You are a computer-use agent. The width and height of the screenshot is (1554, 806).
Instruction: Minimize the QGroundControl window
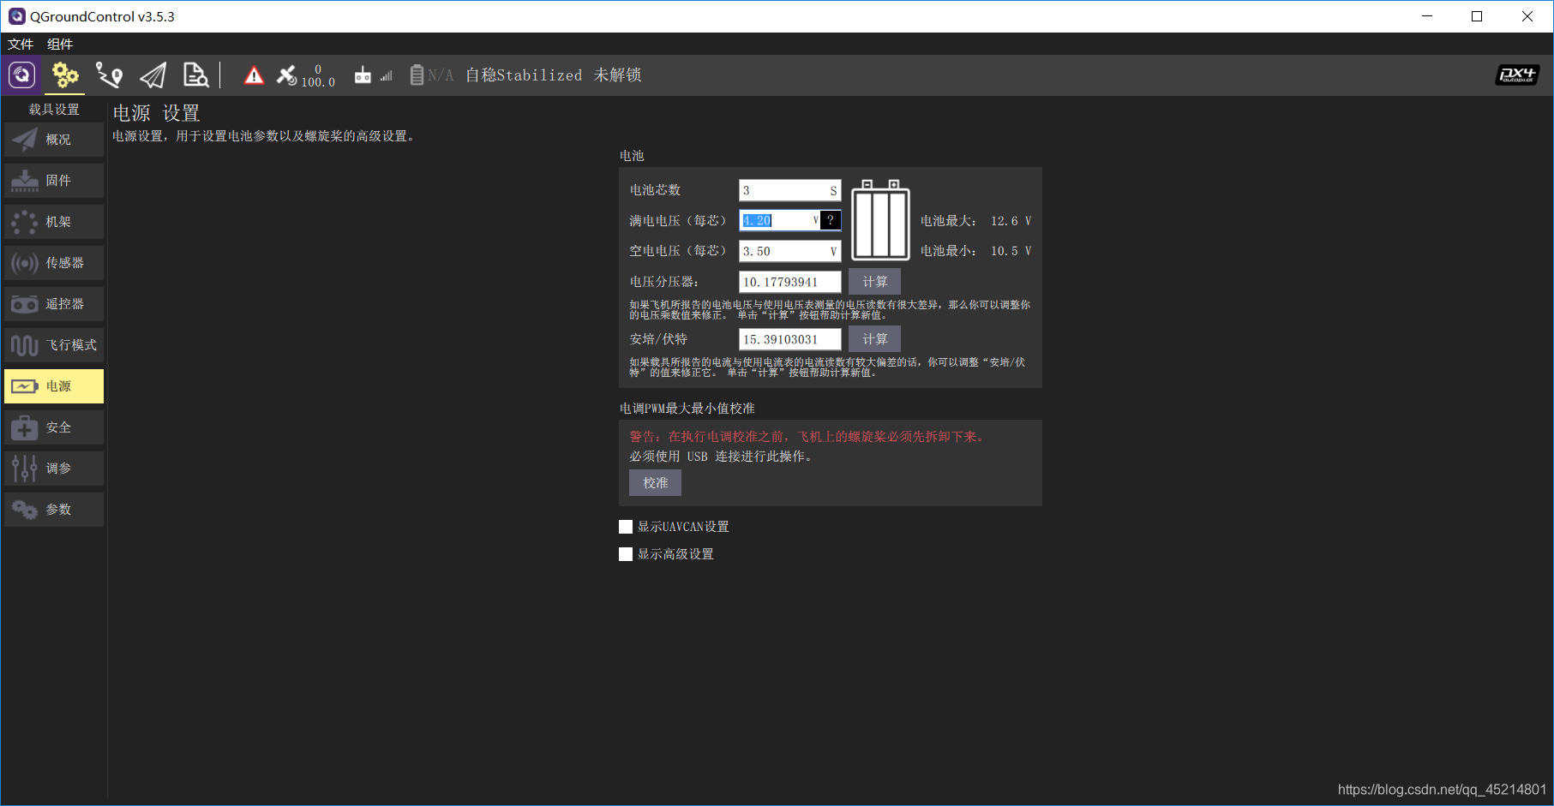(1427, 16)
